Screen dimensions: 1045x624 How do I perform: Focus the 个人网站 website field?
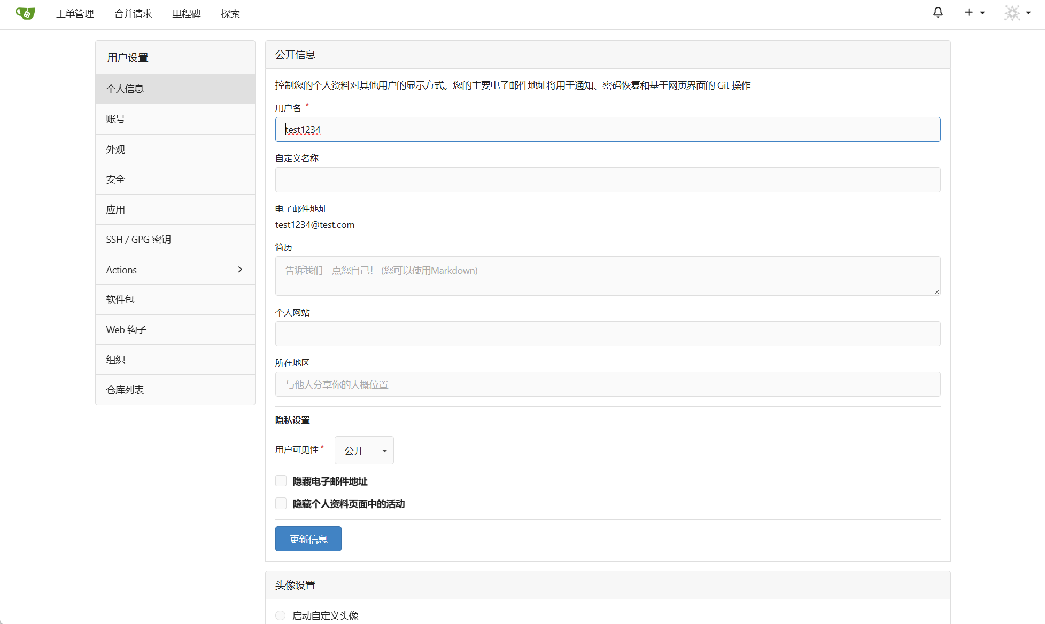point(607,334)
